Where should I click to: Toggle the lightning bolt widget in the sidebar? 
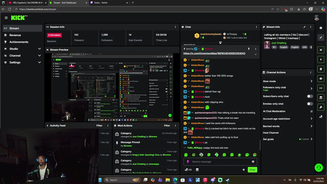point(321,60)
